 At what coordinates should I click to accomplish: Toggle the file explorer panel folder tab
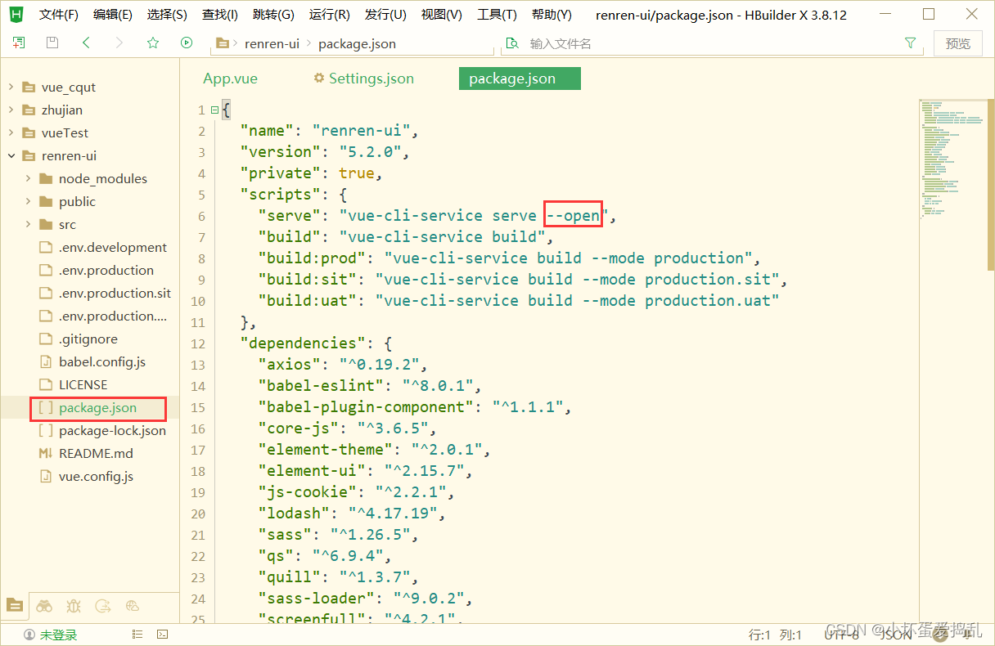click(15, 605)
